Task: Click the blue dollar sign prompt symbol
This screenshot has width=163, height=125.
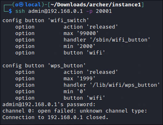Action: [10, 11]
